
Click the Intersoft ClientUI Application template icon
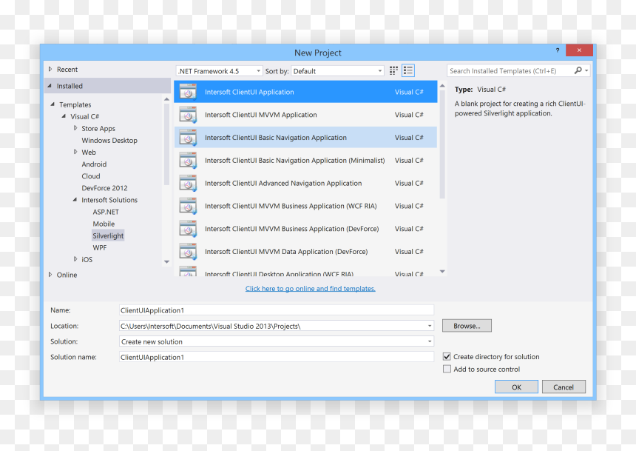(188, 93)
